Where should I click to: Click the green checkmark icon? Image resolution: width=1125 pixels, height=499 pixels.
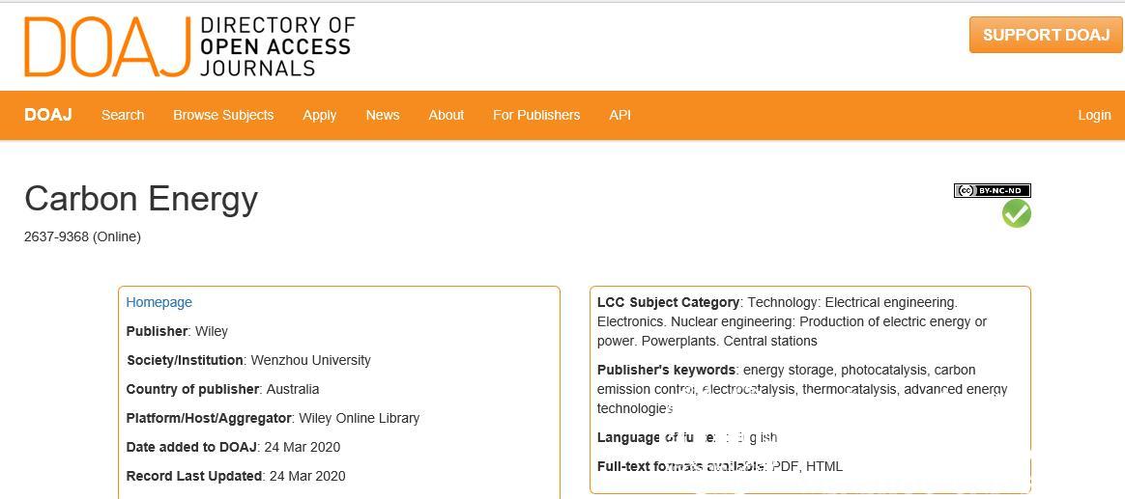click(x=1016, y=213)
